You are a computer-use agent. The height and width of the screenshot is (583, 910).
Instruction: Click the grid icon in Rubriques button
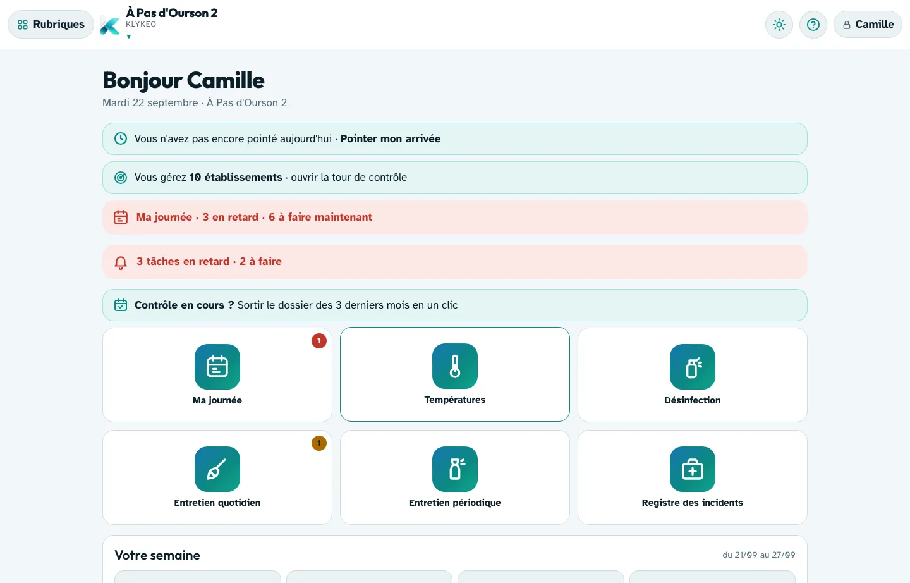pyautogui.click(x=23, y=25)
